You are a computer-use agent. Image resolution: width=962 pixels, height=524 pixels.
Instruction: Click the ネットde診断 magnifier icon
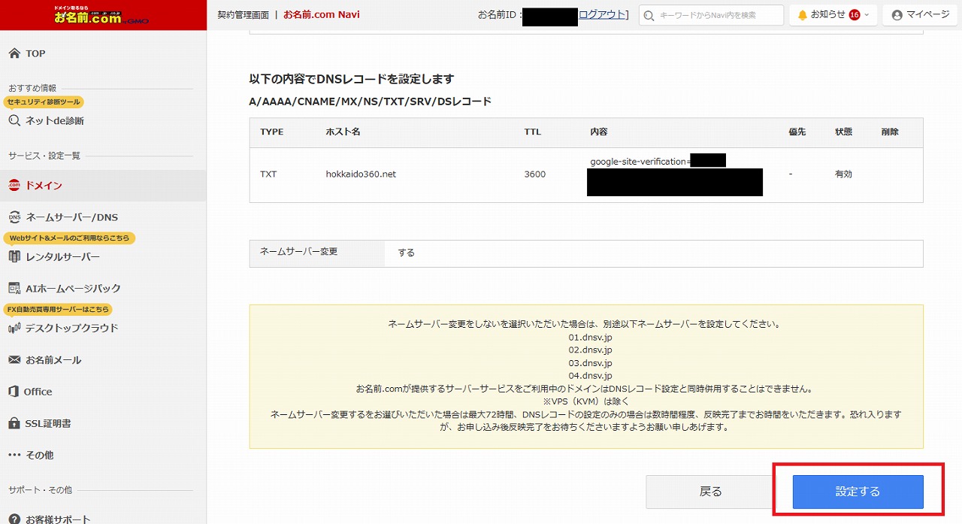click(14, 120)
